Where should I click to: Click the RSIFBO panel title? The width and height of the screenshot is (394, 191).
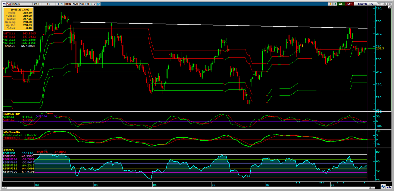(x=8, y=150)
